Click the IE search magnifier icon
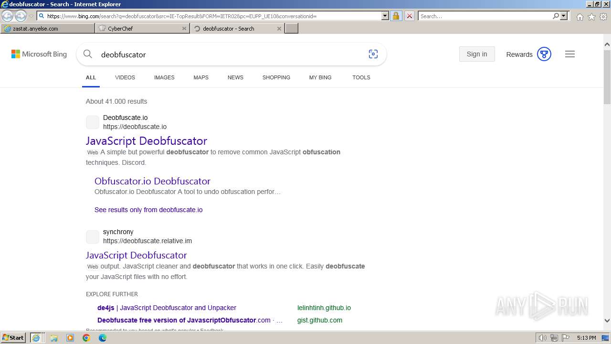 coord(556,16)
